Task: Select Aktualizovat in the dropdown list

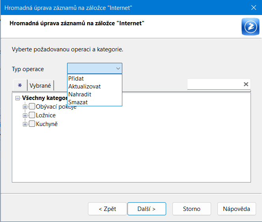Action: [84, 87]
